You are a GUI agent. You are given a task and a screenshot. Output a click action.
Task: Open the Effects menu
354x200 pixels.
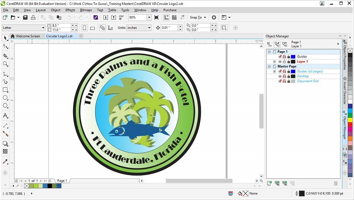(x=70, y=10)
